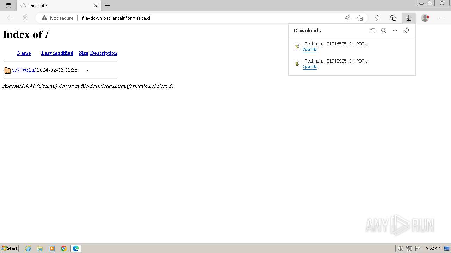Image resolution: width=451 pixels, height=253 pixels.
Task: Open file link for _Rechnung_01918985434_PDF.js
Action: tap(309, 67)
